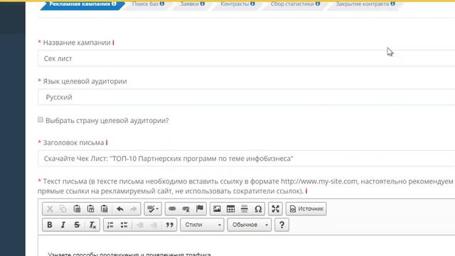
Task: Click info icon next to Заголовок письма
Action: click(x=107, y=142)
